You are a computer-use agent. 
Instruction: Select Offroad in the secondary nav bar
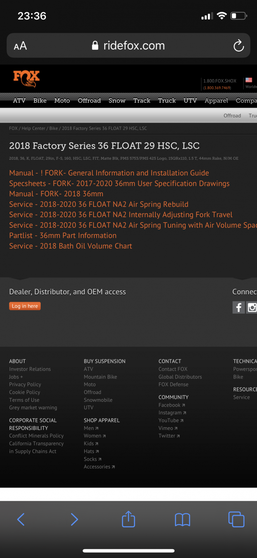click(232, 115)
